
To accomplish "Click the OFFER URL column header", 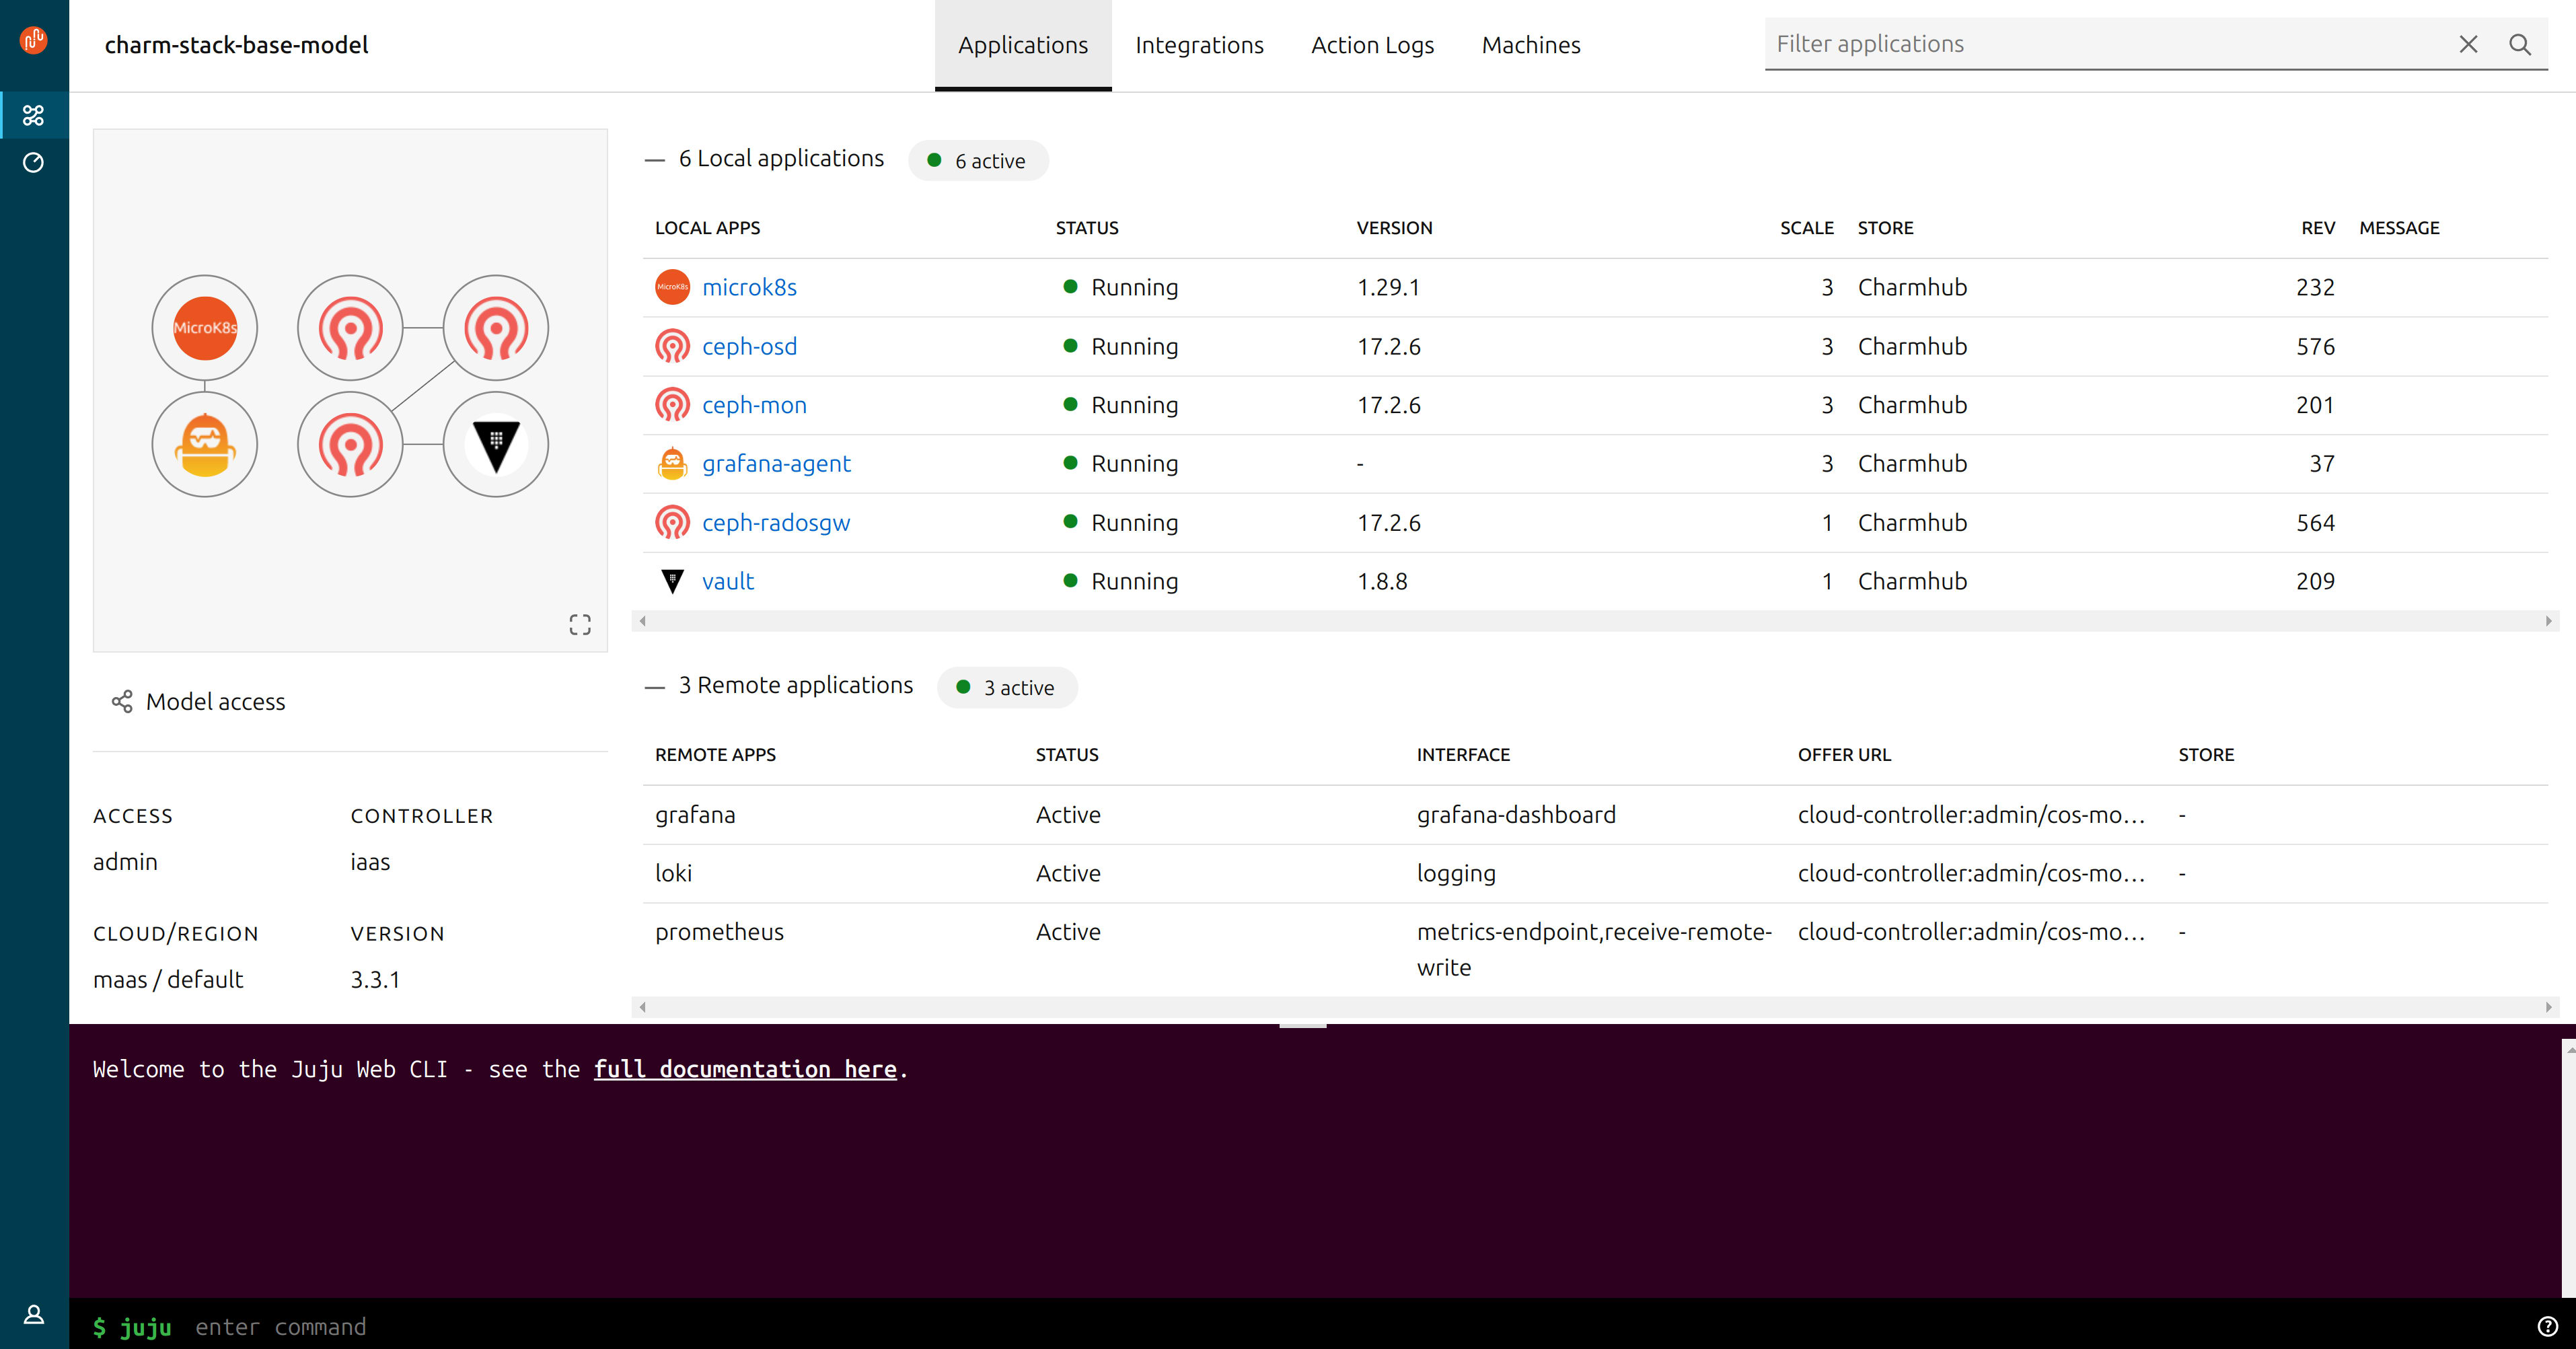I will (1844, 755).
